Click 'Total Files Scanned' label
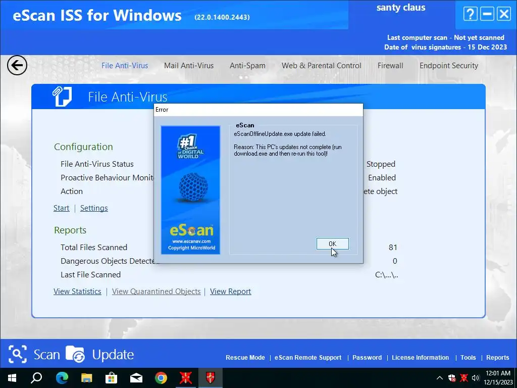Viewport: 517px width, 388px height. 94,247
